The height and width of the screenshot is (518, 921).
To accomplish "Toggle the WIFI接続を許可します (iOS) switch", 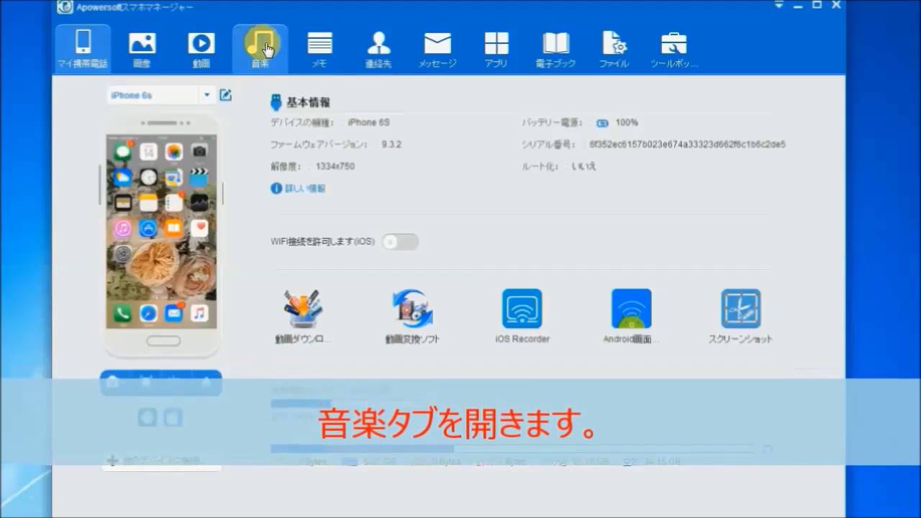I will [x=400, y=242].
